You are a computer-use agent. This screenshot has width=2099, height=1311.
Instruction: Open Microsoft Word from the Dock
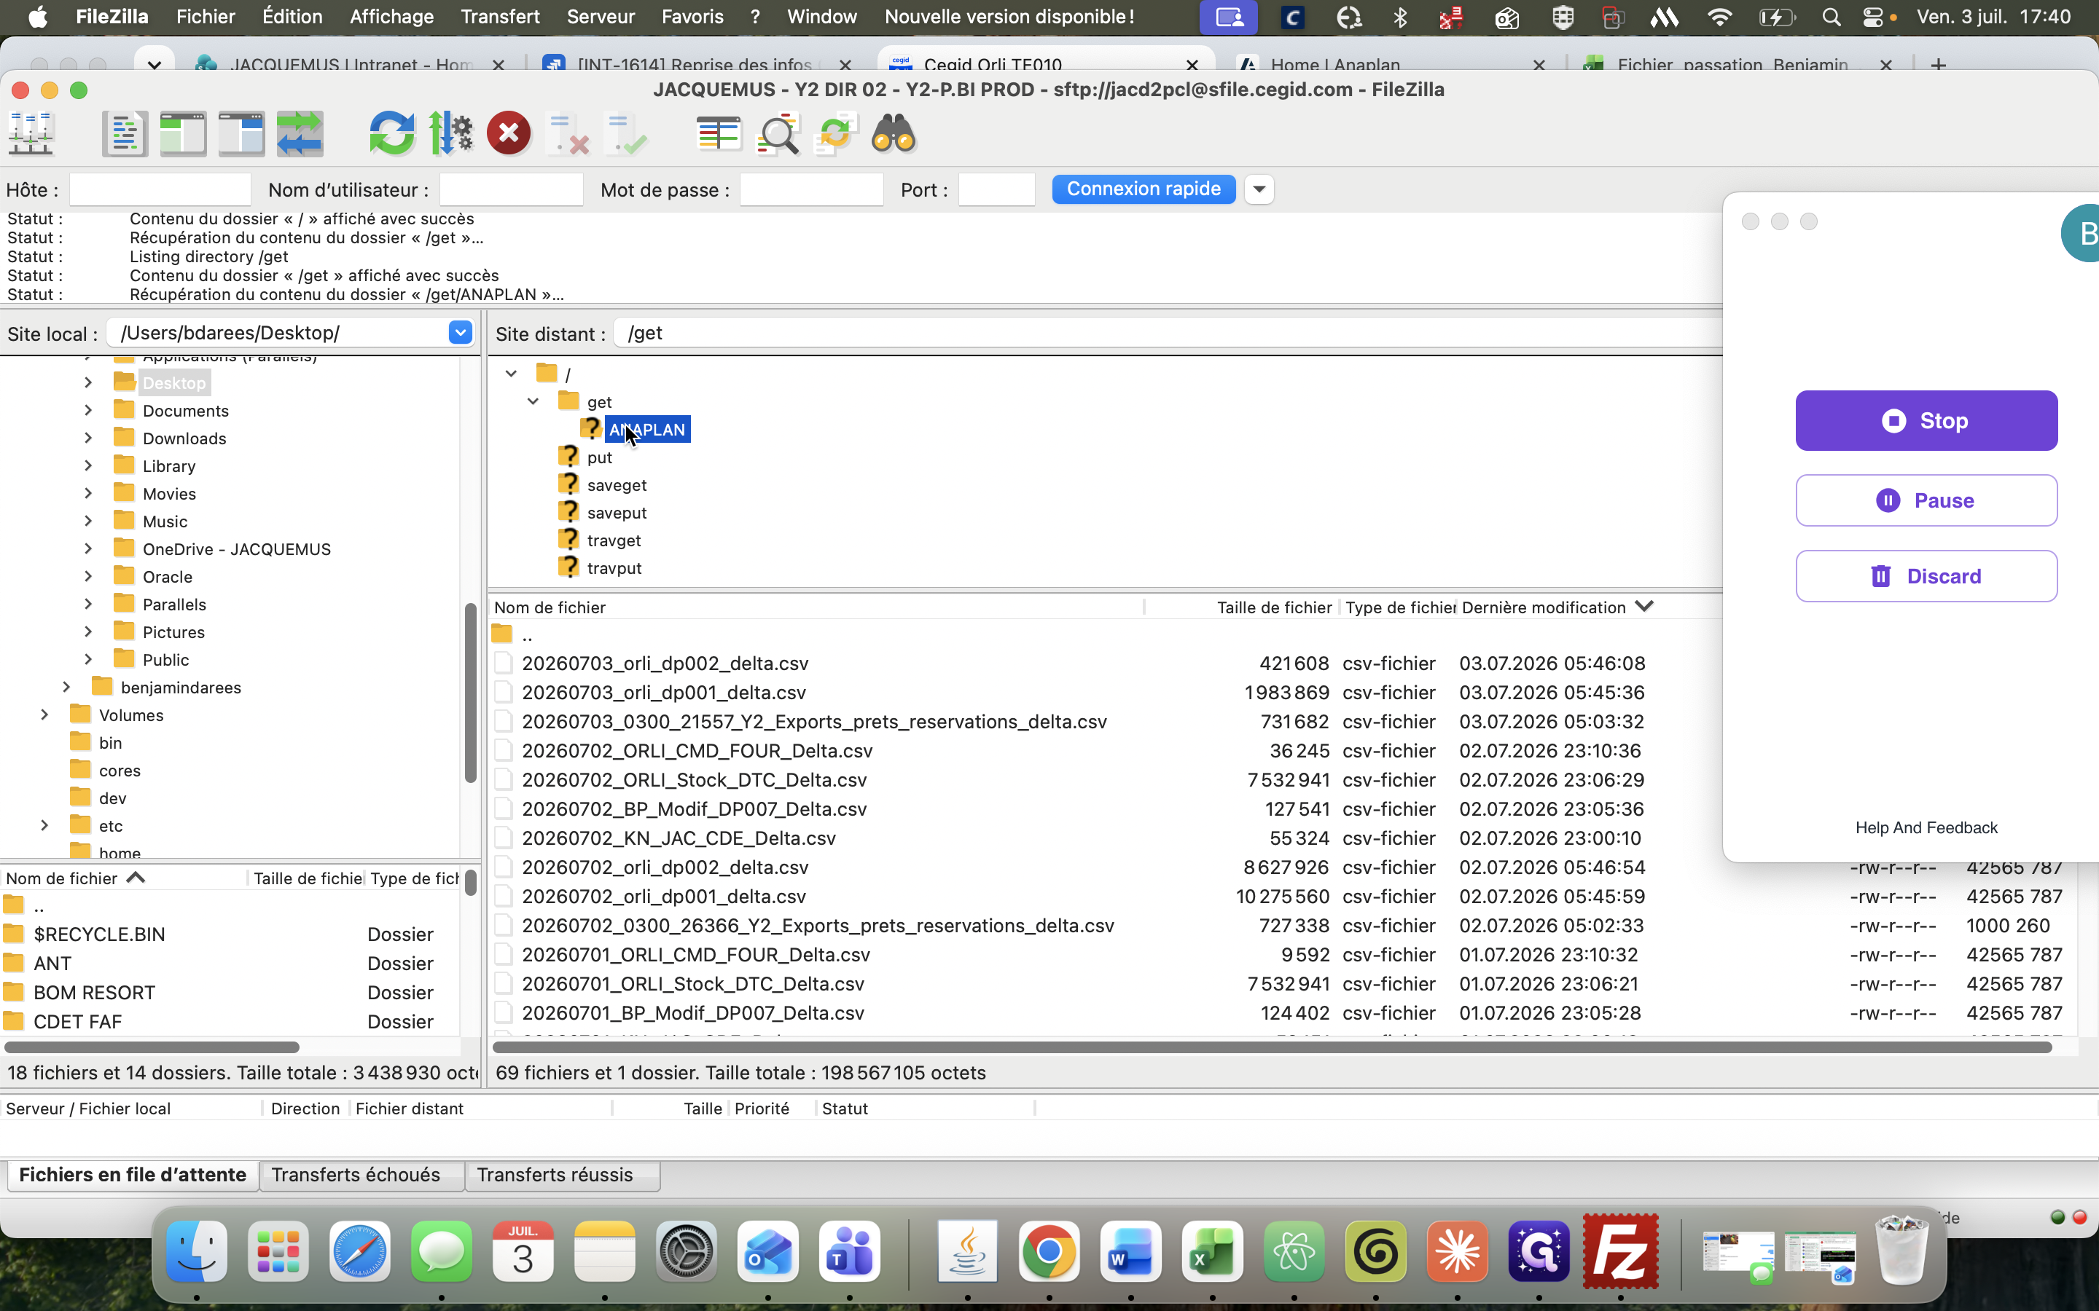[x=1130, y=1251]
